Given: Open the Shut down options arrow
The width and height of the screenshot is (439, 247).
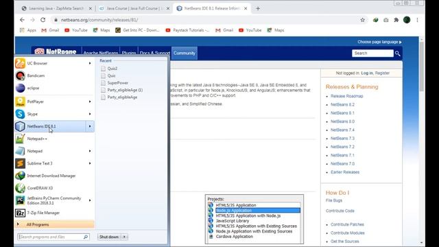Looking at the screenshot, I should pyautogui.click(x=125, y=237).
